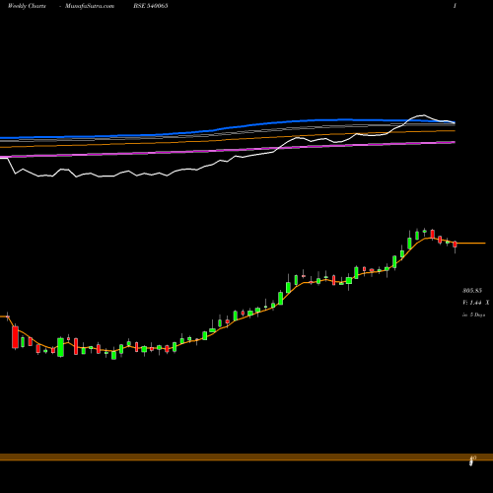Click the '805.85' price value
This screenshot has height=493, width=493.
(472, 291)
